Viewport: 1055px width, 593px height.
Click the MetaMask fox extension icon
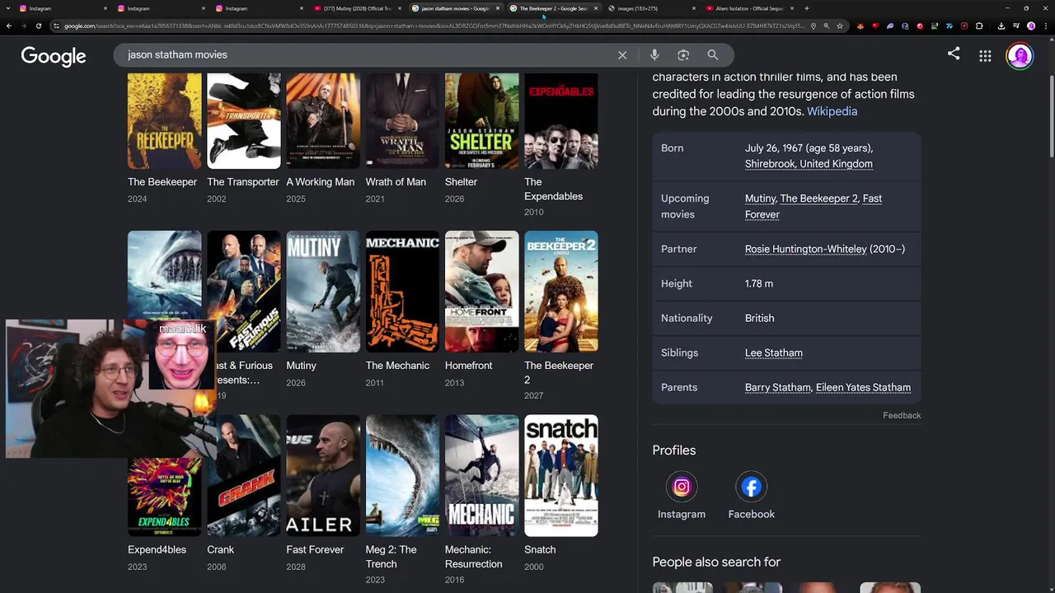pyautogui.click(x=860, y=26)
